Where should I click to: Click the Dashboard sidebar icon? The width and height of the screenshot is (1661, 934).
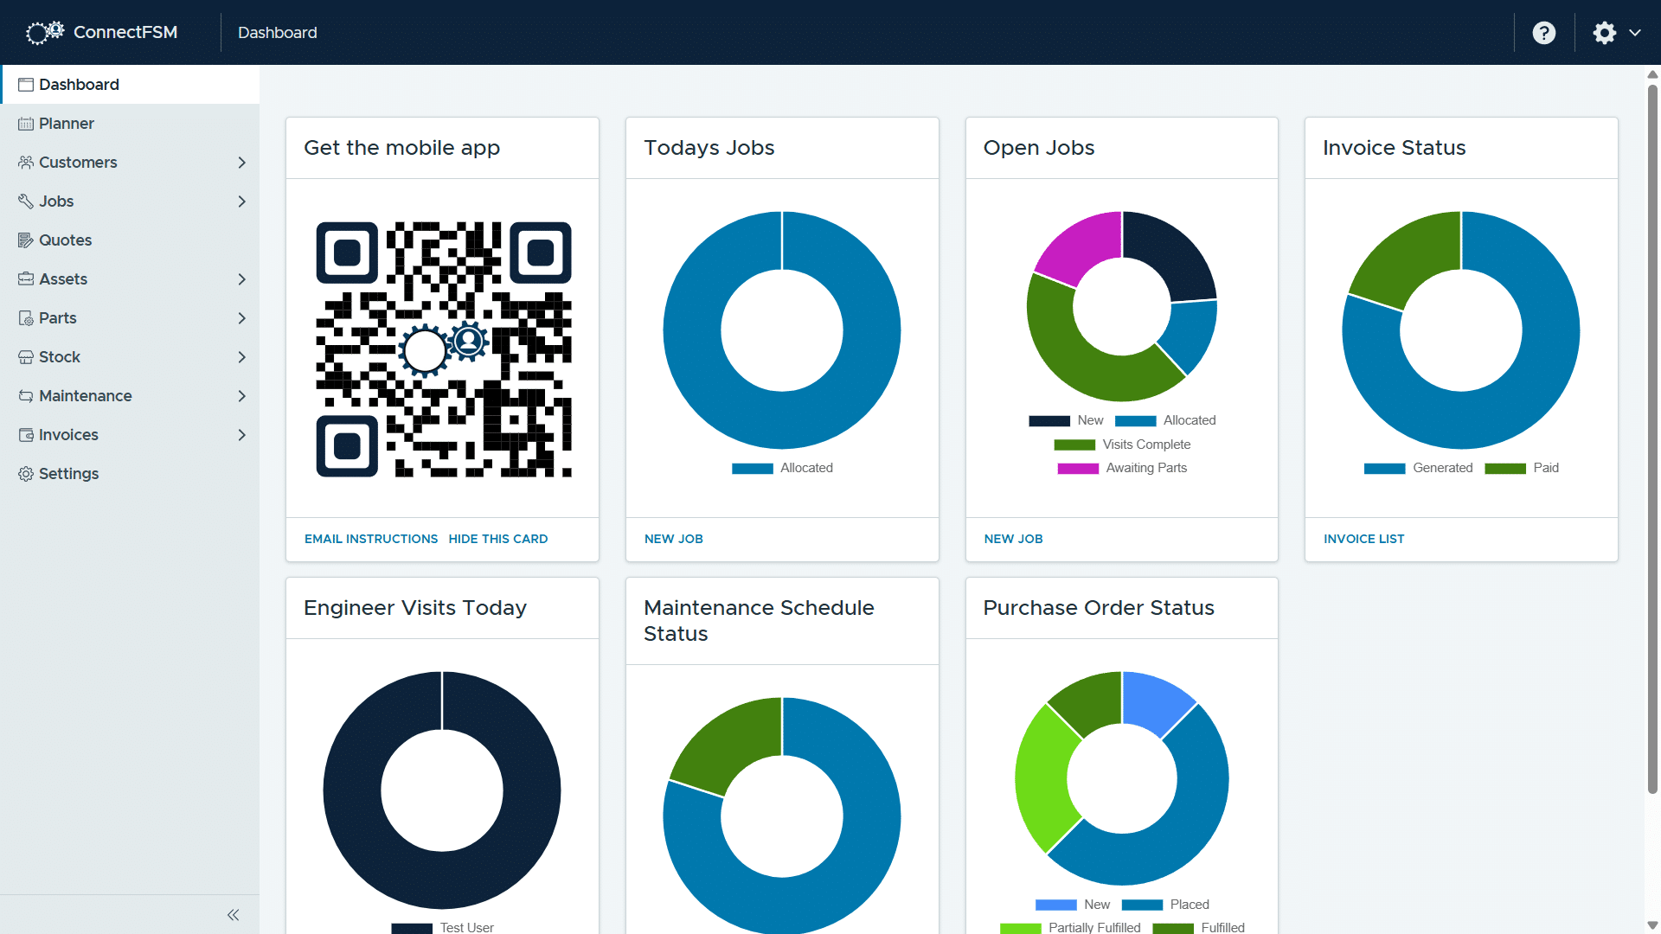[x=26, y=85]
